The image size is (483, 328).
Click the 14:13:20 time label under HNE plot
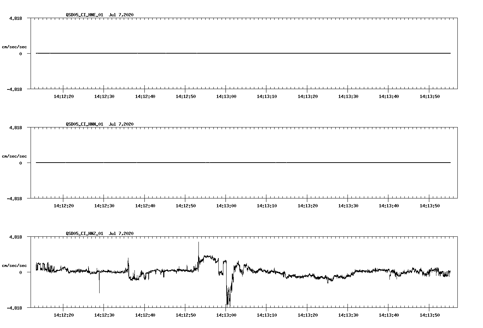tap(308, 97)
